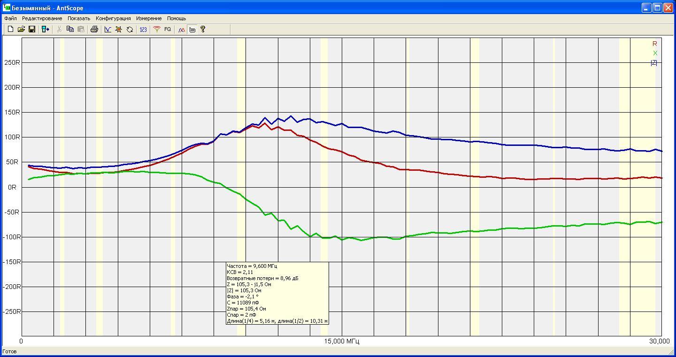Screen dimensions: 676x357
Task: Open the Показать menu
Action: click(x=79, y=18)
